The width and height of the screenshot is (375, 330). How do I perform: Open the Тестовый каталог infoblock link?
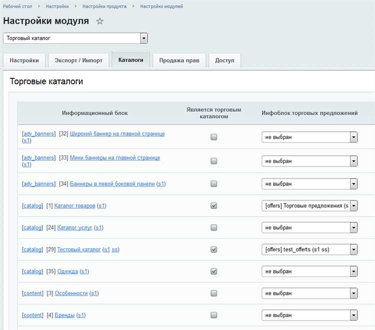(79, 249)
